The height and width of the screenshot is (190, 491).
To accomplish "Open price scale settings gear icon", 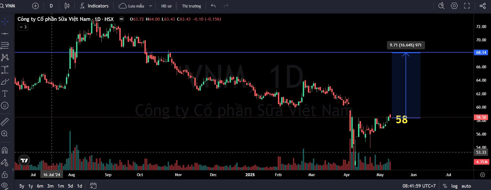I will pos(482,175).
